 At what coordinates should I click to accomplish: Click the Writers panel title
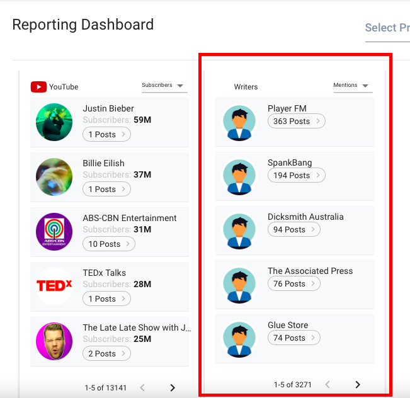click(x=246, y=87)
